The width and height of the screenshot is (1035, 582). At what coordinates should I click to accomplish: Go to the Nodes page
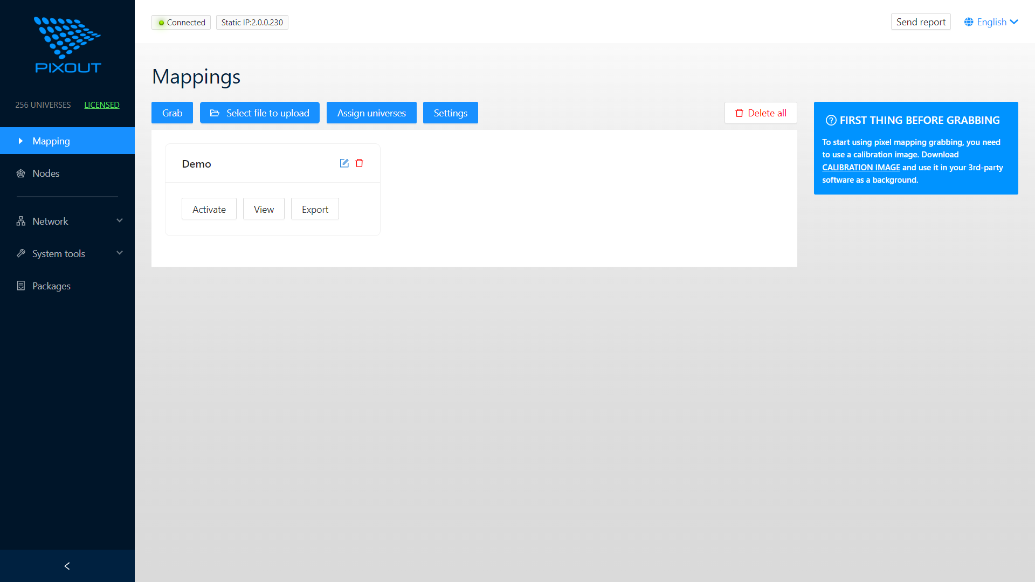(x=45, y=173)
